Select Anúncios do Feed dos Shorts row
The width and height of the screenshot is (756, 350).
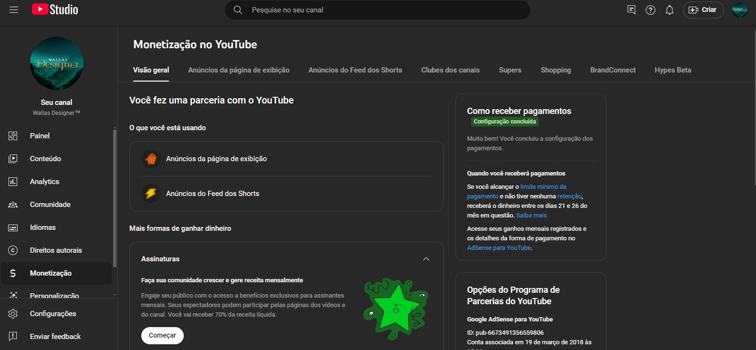[x=286, y=194]
